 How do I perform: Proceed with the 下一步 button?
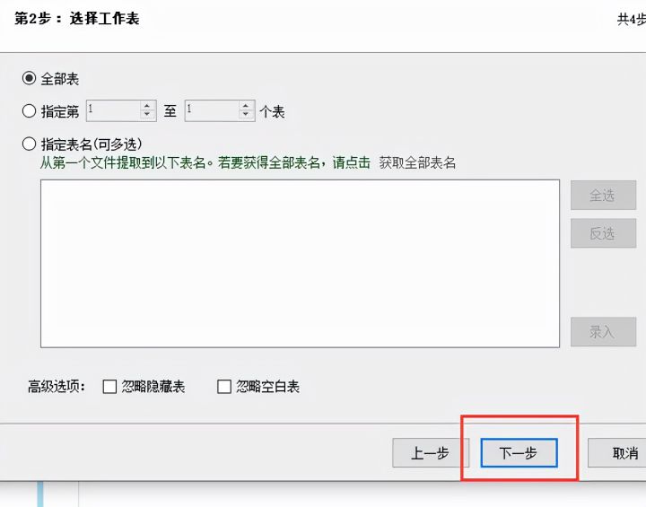pyautogui.click(x=519, y=453)
